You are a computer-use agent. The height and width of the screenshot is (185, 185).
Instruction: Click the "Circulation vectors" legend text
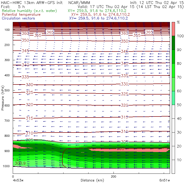(18, 18)
